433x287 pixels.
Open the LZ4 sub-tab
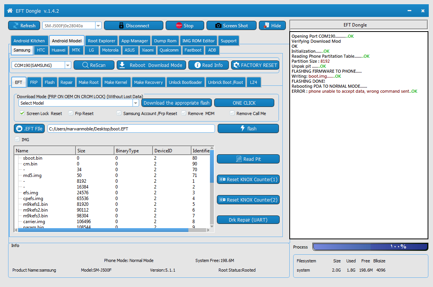tap(253, 82)
